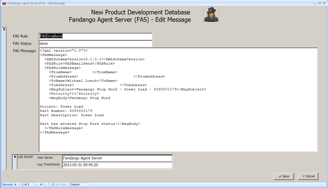Click the closing </FASMessage> tag line
This screenshot has width=328, height=188.
(x=54, y=132)
